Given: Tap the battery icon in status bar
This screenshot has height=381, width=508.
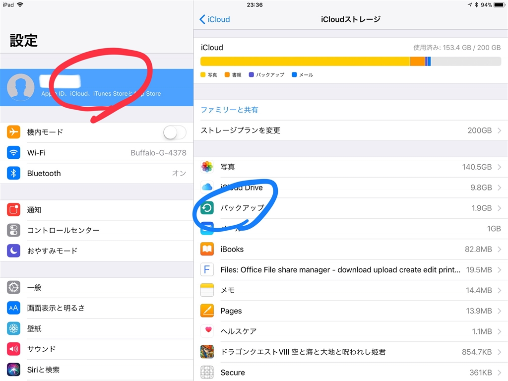Looking at the screenshot, I should click(x=499, y=5).
